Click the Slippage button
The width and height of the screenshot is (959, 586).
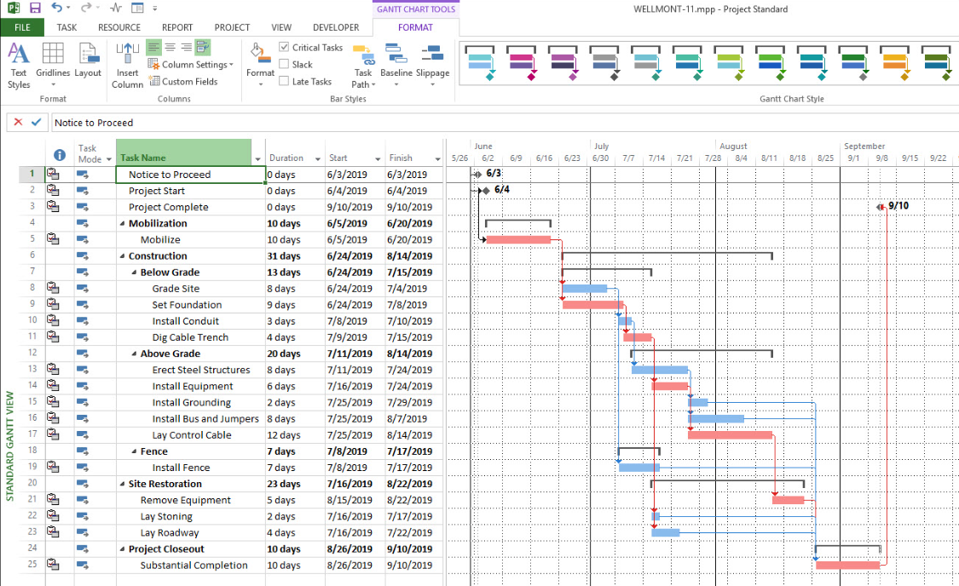coord(432,66)
